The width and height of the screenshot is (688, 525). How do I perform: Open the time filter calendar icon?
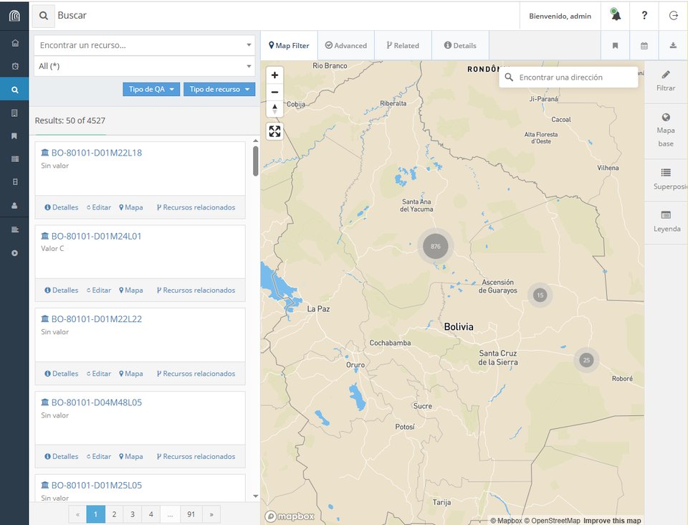coord(644,46)
